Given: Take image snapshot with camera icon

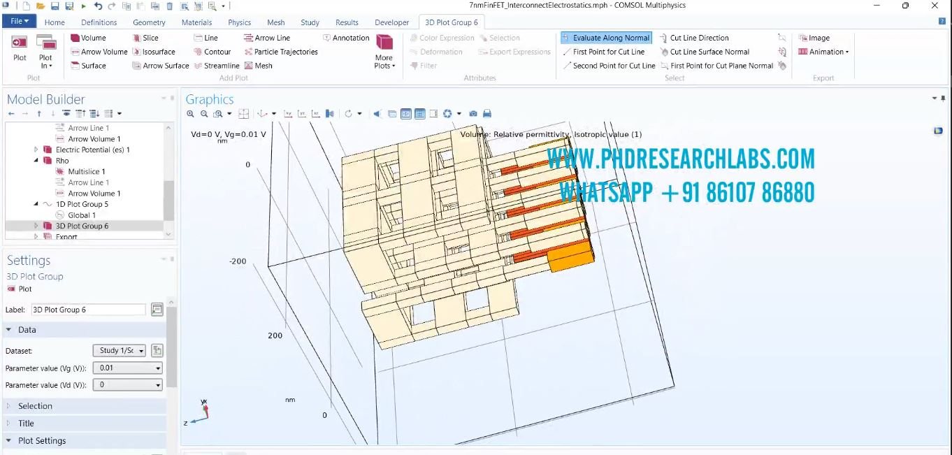Looking at the screenshot, I should (x=473, y=113).
